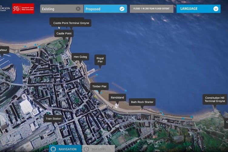Toggle the Existing view X icon
Viewport: 228px width, 152px height.
point(78,9)
